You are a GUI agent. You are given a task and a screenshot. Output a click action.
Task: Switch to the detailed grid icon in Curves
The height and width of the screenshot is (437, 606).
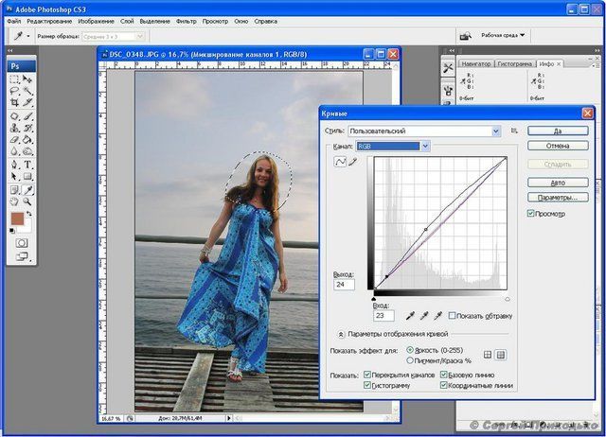click(502, 355)
